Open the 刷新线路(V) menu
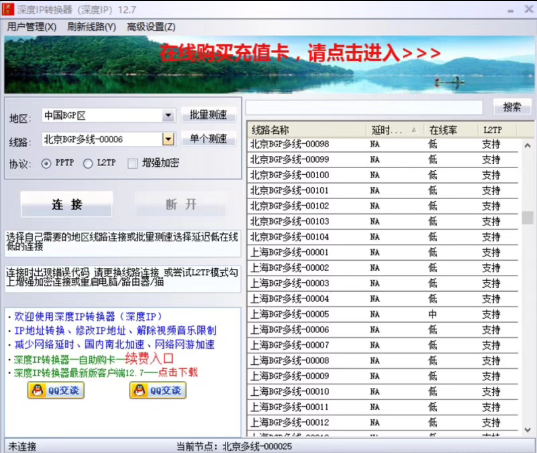The width and height of the screenshot is (537, 453). click(91, 27)
